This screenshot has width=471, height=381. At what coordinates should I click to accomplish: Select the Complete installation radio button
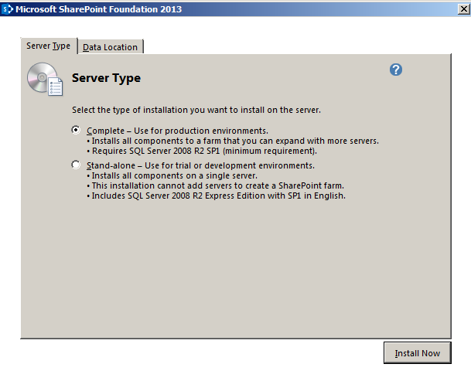point(76,130)
